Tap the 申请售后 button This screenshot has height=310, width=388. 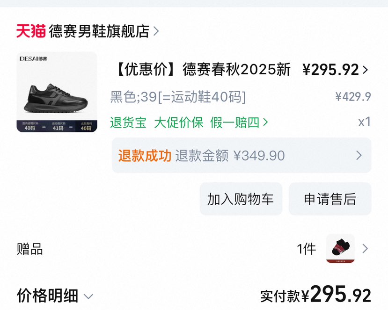(x=330, y=199)
